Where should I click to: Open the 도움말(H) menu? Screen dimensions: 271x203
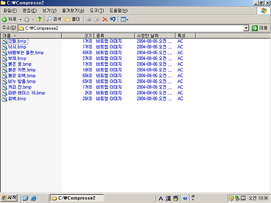click(x=119, y=11)
